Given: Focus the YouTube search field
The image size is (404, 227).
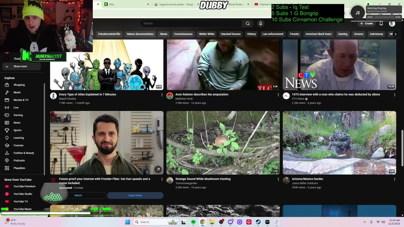Looking at the screenshot, I should click(x=191, y=23).
